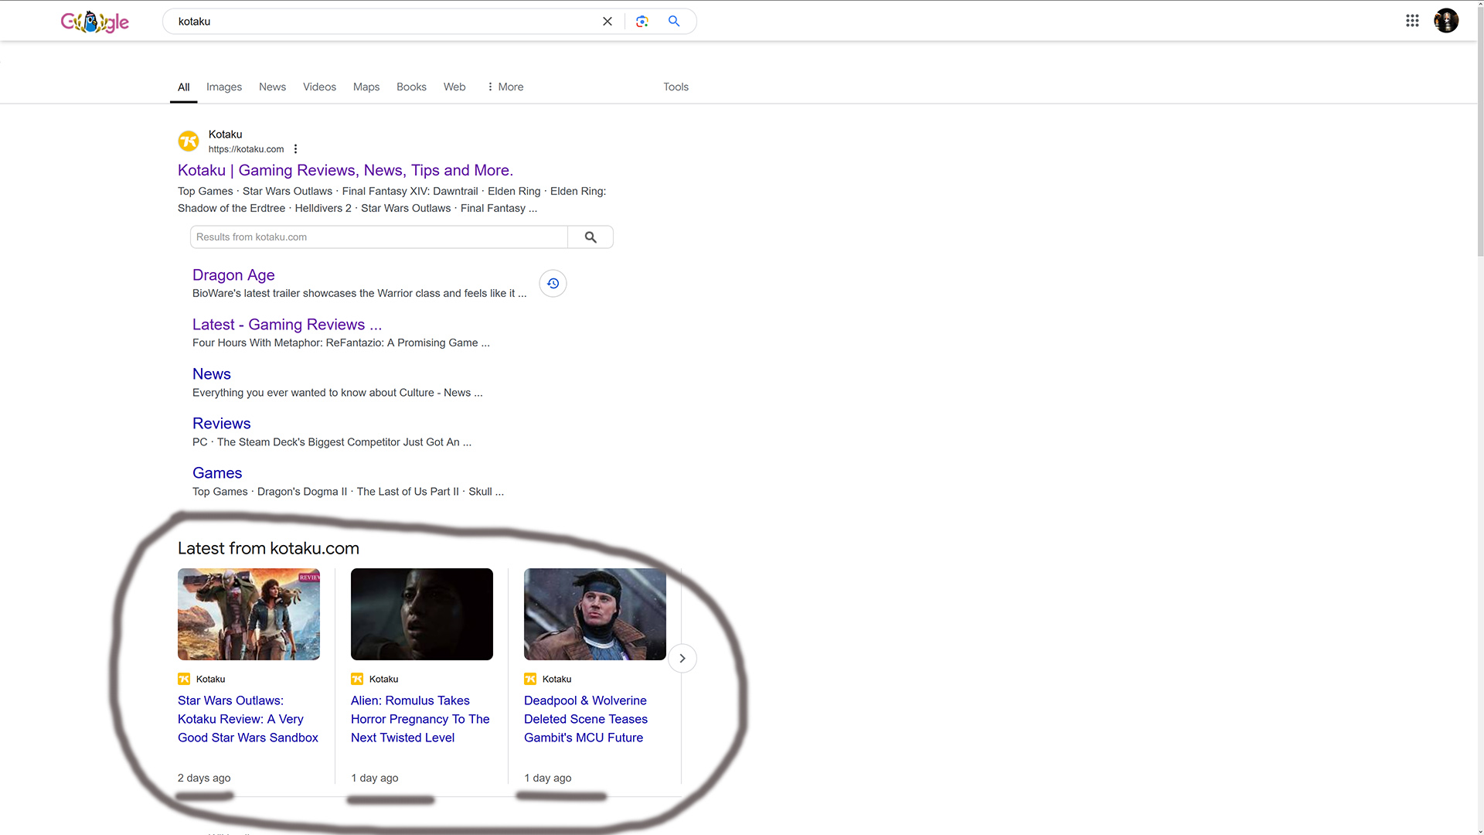This screenshot has width=1484, height=835.
Task: Click 'BioWare's latest trailer showcases' snippet
Action: (x=359, y=294)
